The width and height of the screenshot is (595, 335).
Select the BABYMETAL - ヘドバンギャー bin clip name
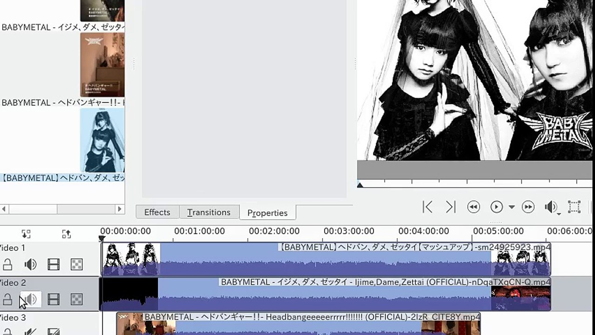pos(63,103)
